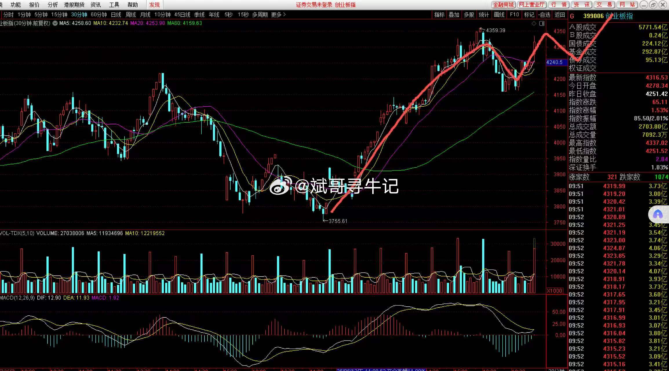Select the 30分钟 period

click(79, 14)
